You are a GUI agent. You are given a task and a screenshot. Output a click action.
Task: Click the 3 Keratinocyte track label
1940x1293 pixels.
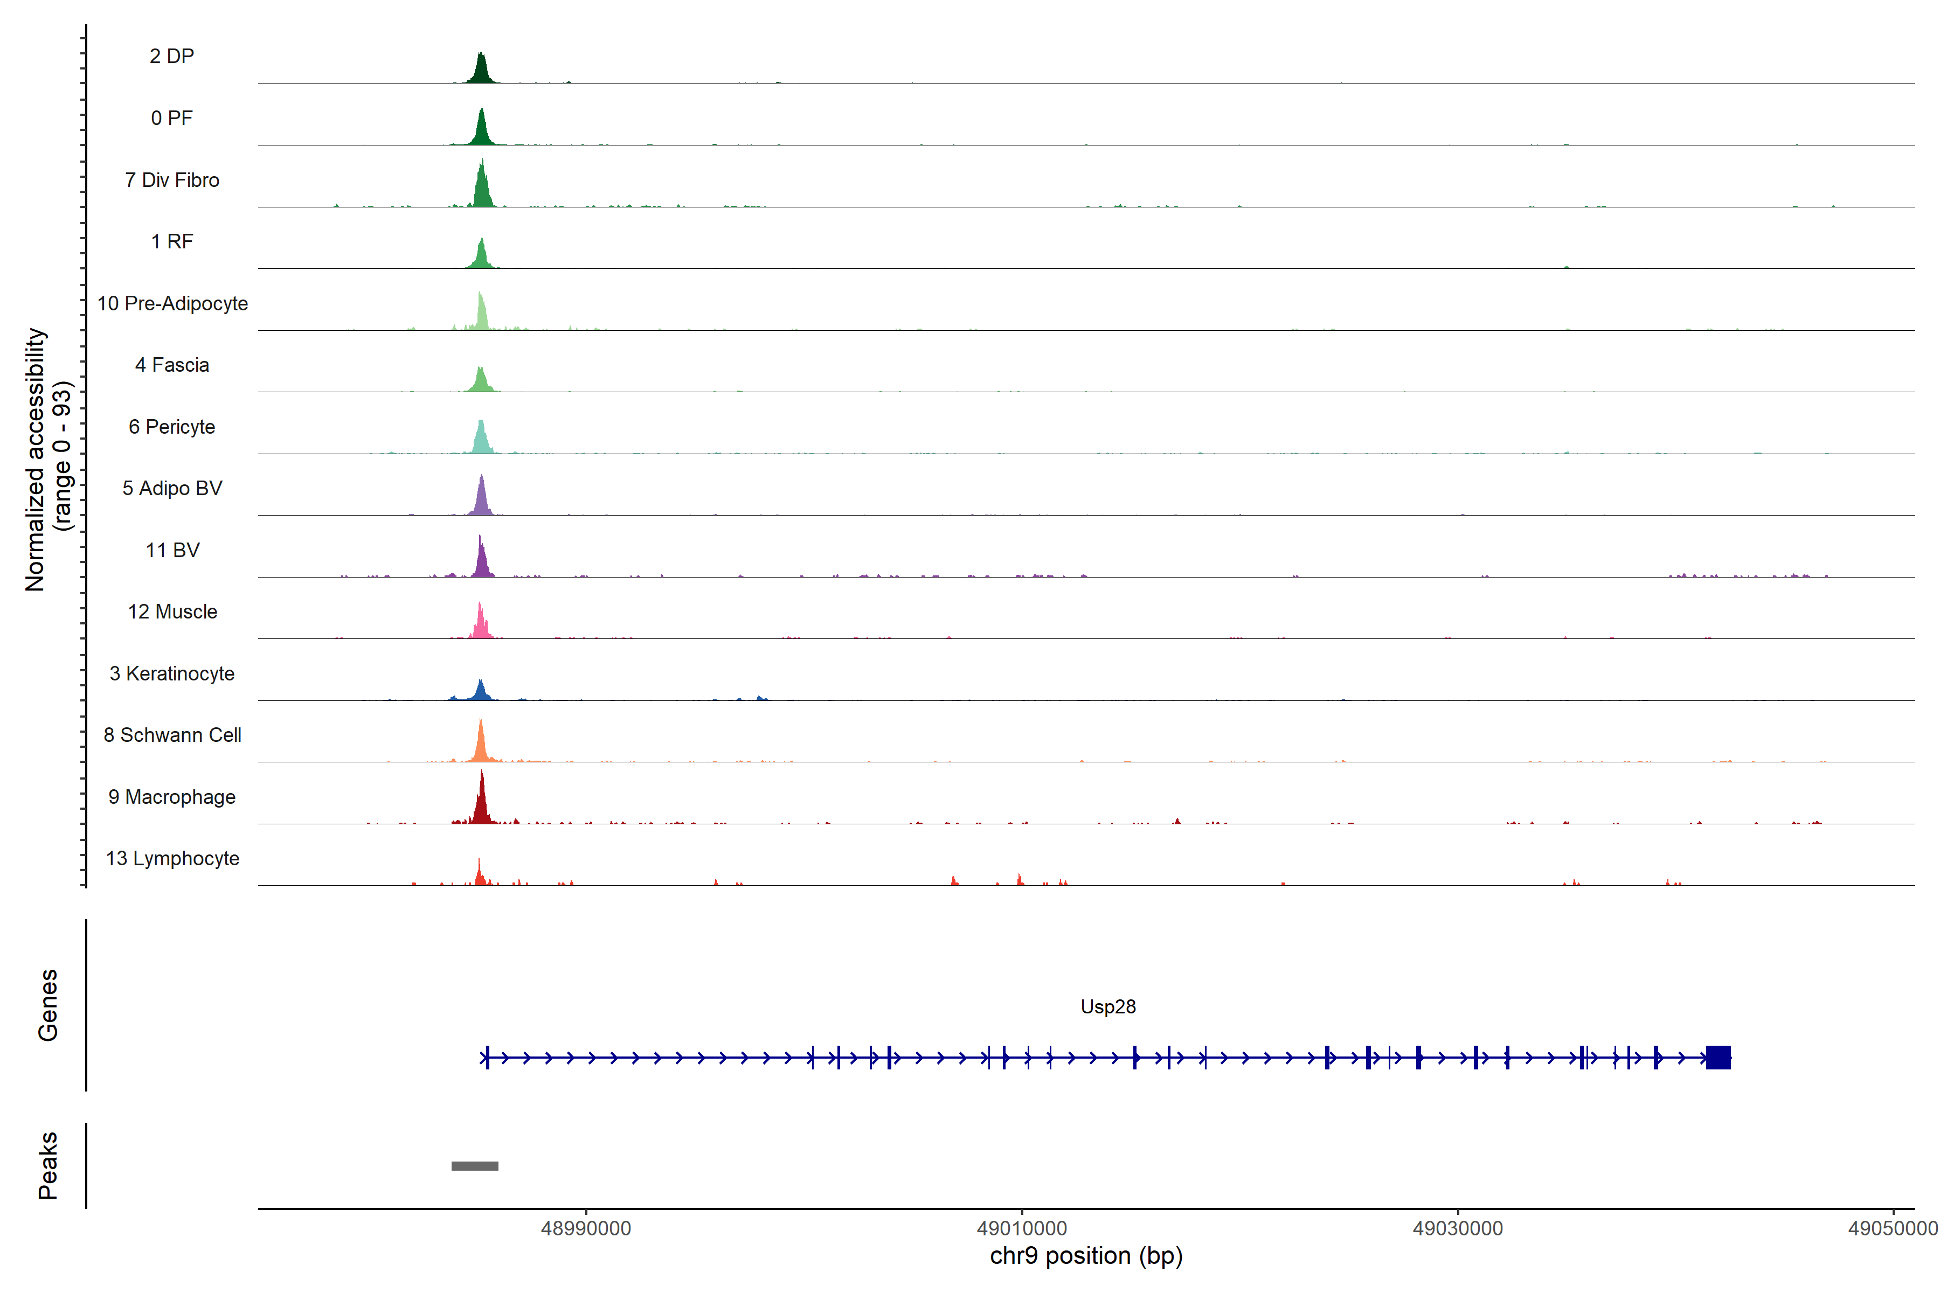coord(171,674)
